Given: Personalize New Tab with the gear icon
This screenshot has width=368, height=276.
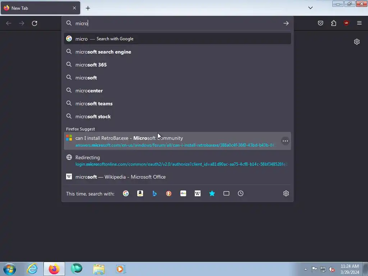Looking at the screenshot, I should (357, 42).
